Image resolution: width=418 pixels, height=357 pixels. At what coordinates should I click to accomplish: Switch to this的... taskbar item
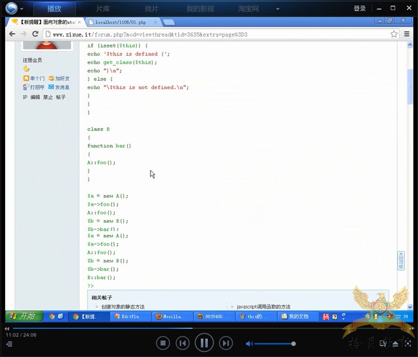point(256,316)
